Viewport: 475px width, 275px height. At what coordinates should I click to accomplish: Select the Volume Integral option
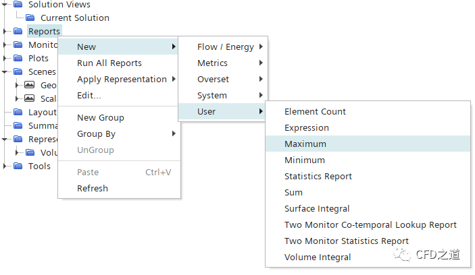[318, 257]
